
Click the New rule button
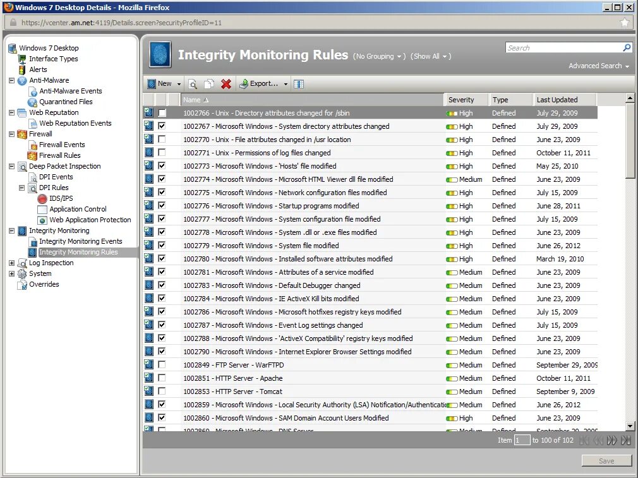click(160, 84)
